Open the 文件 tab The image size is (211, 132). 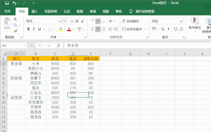pyautogui.click(x=7, y=11)
